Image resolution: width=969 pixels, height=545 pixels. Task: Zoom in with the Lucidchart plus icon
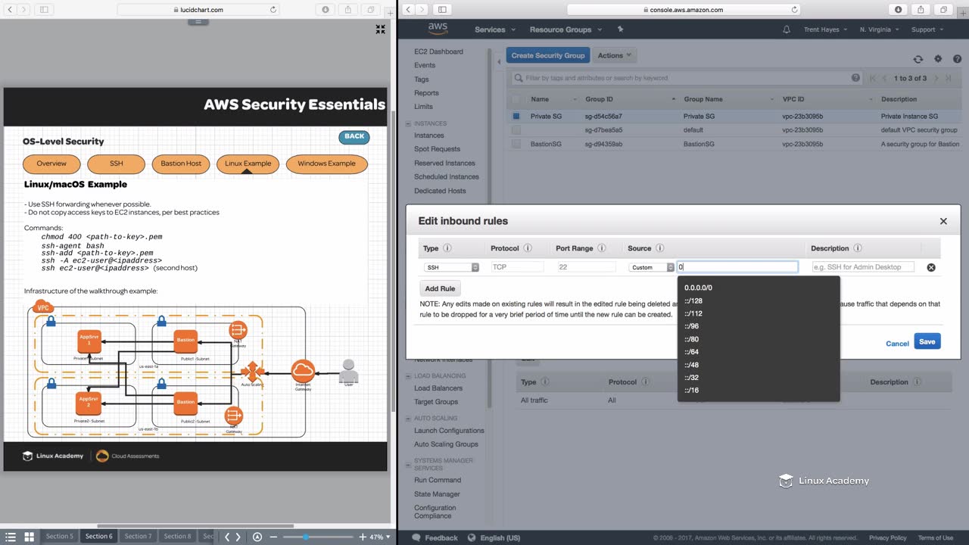pyautogui.click(x=362, y=537)
